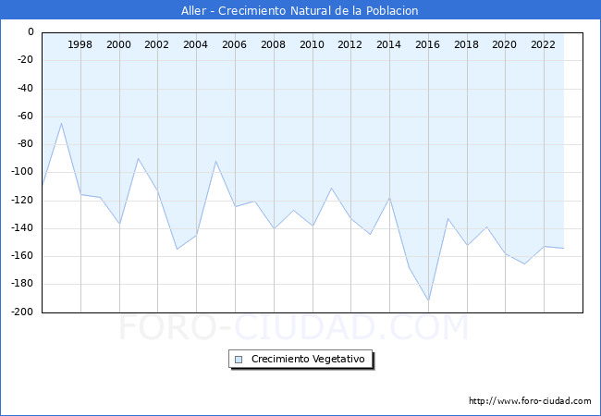Click the 2016 lowest data point on the line

pyautogui.click(x=428, y=300)
